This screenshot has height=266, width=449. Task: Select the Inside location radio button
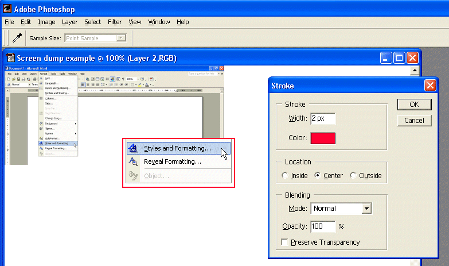pos(284,175)
